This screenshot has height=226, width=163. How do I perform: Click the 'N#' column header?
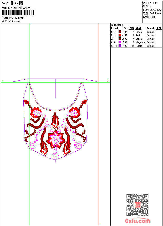pyautogui.click(x=116, y=28)
